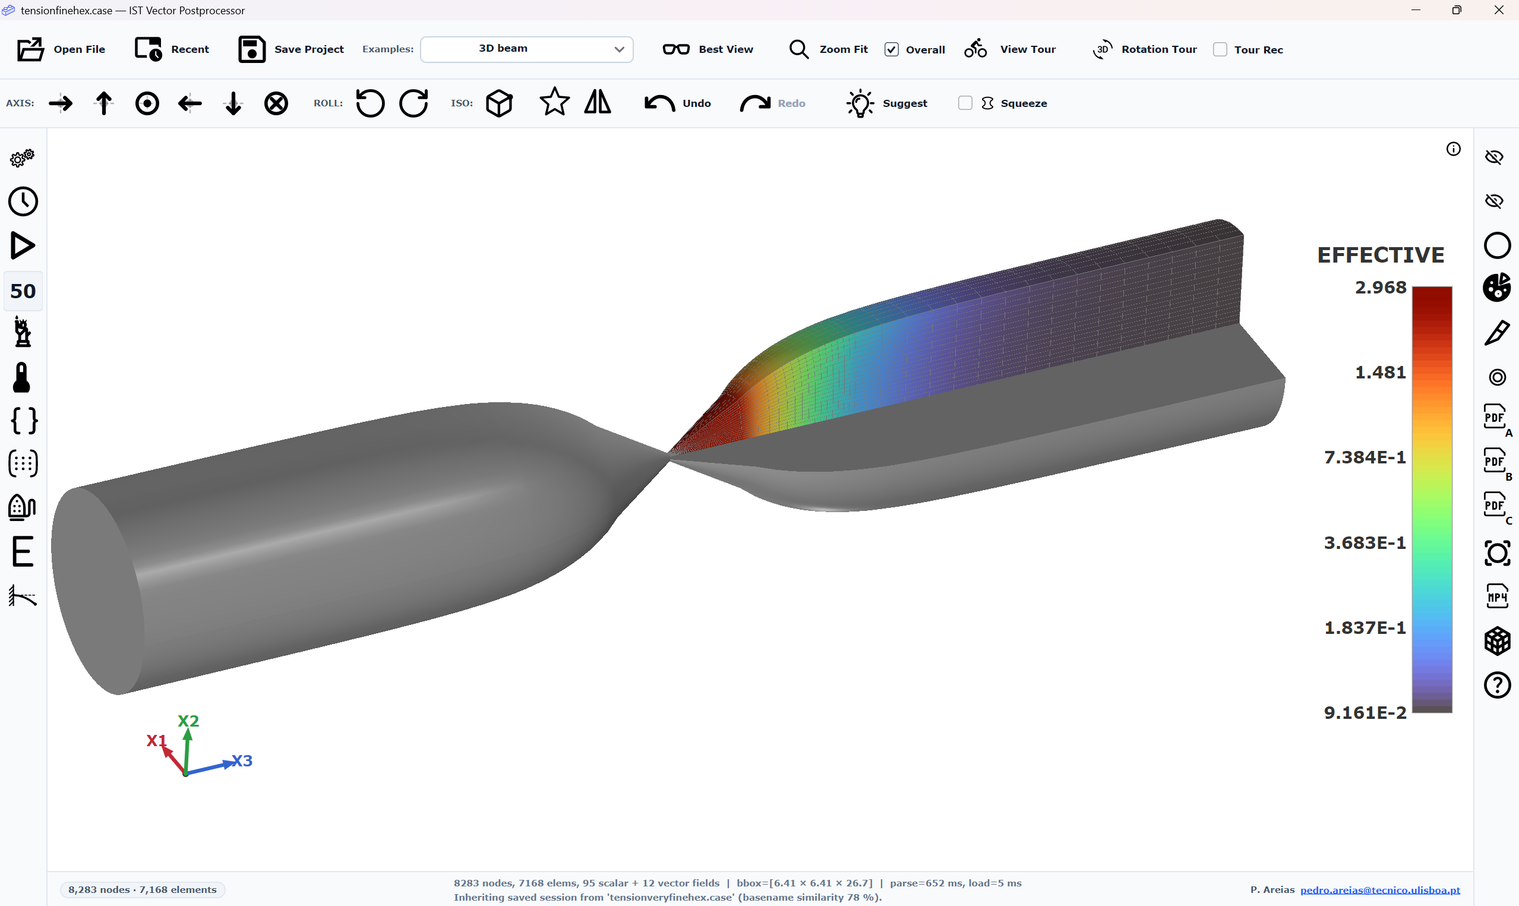The image size is (1519, 906).
Task: Open a file with Open File
Action: coord(61,49)
